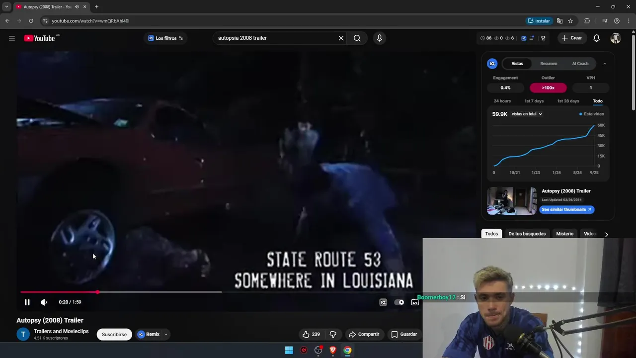Share the video with Compartir

pos(364,335)
